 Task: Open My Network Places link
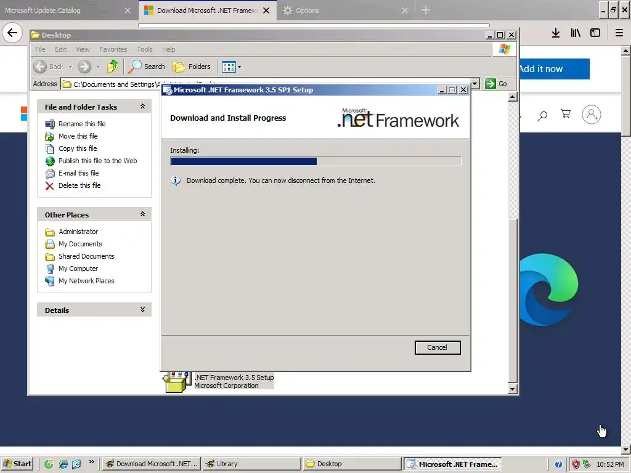click(x=86, y=281)
